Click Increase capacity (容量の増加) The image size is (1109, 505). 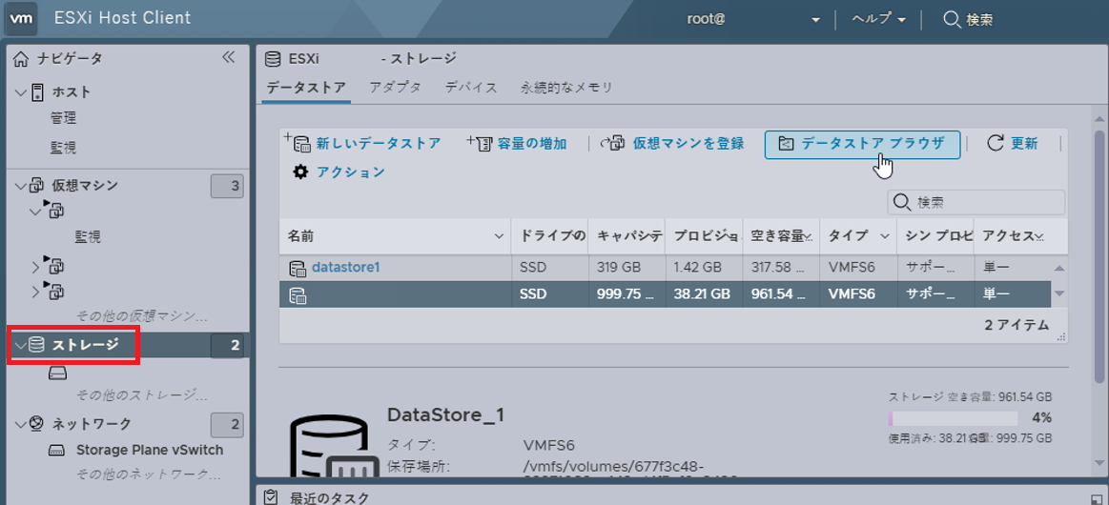click(517, 143)
